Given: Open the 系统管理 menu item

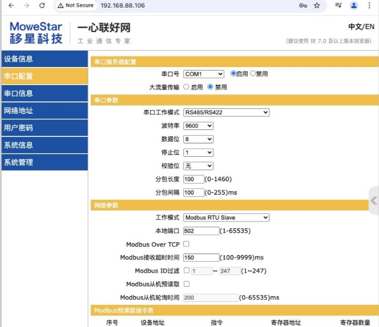Looking at the screenshot, I should click(x=45, y=162).
